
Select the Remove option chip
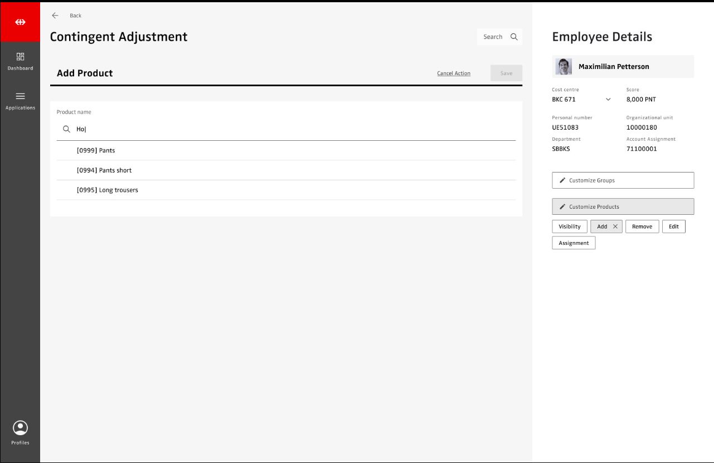point(642,226)
